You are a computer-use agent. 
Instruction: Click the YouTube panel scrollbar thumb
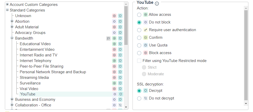tap(246, 55)
